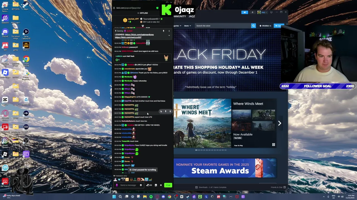Click the pin icon on pinned message
The height and width of the screenshot is (200, 357).
click(163, 31)
